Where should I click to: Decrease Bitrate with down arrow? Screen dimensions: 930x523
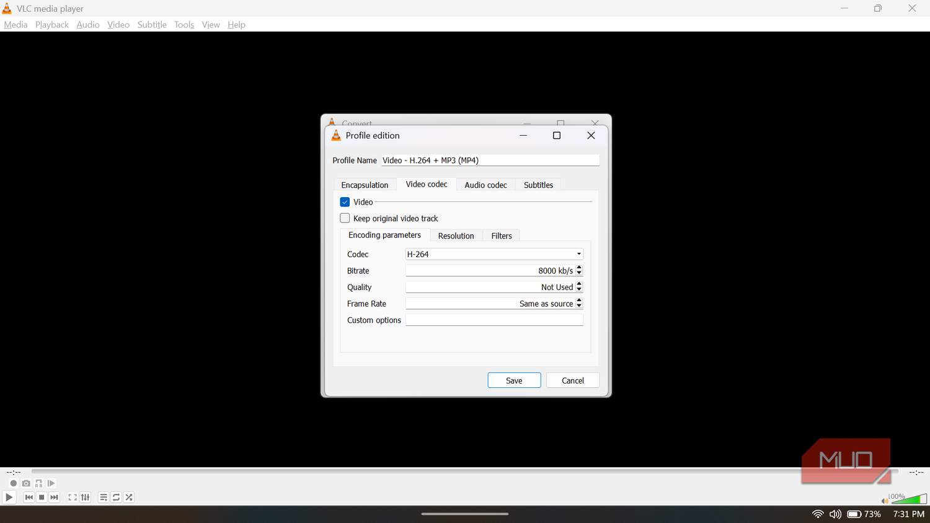tap(579, 273)
